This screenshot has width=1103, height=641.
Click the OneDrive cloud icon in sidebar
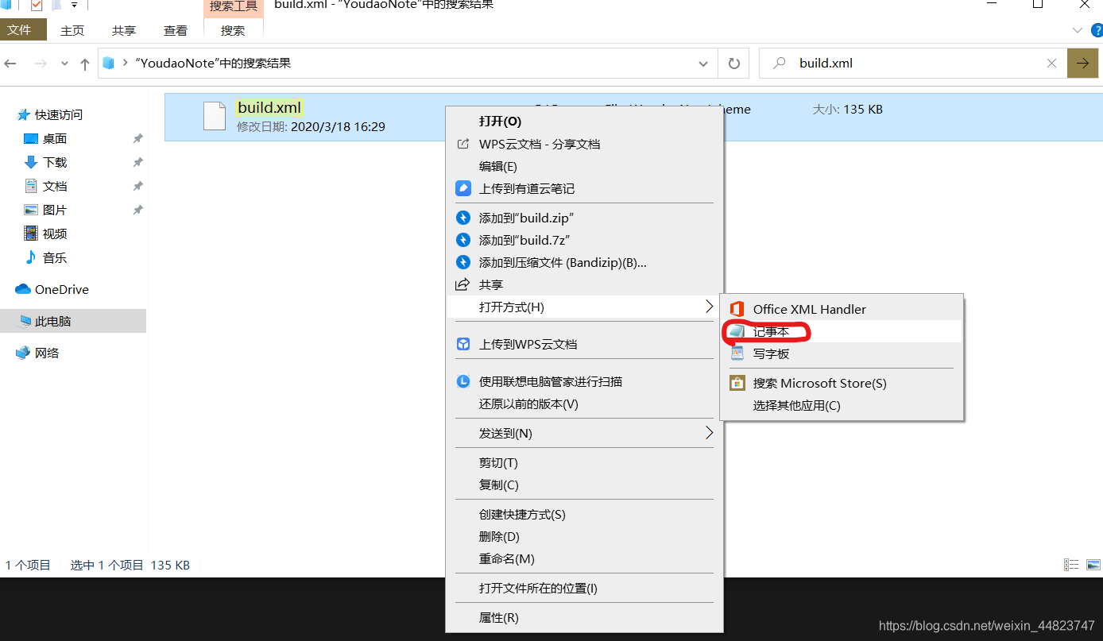(23, 290)
